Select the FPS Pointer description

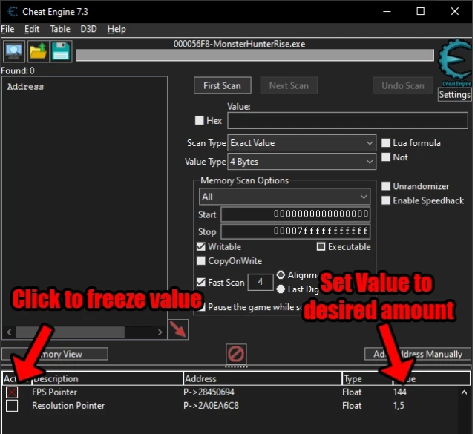54,392
